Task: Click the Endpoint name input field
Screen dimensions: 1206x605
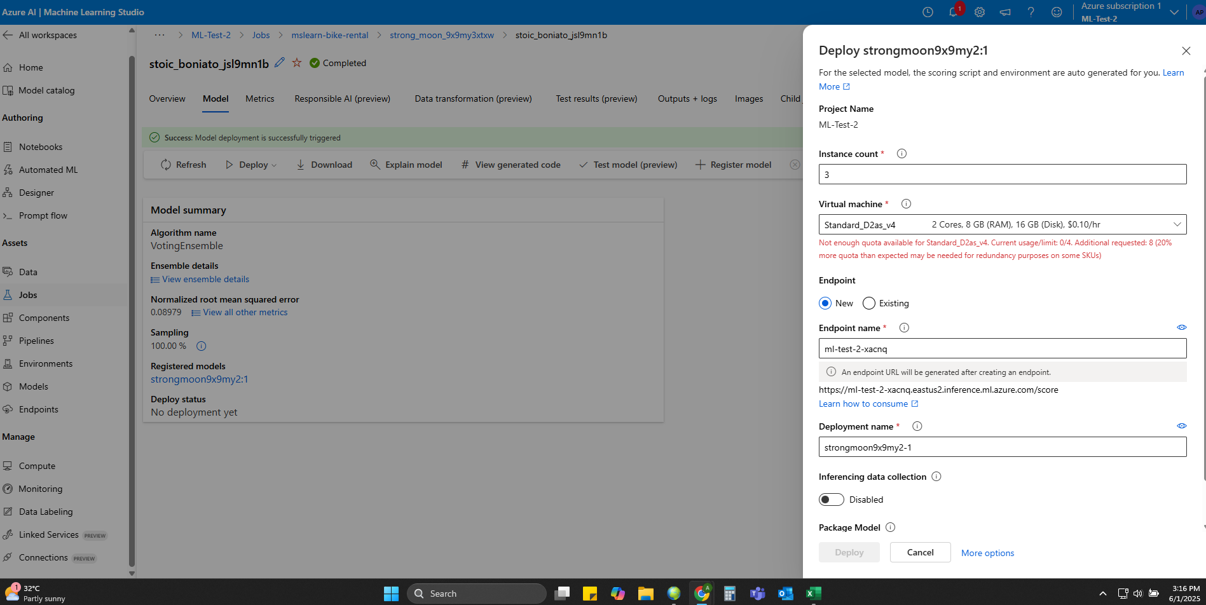Action: tap(1003, 348)
